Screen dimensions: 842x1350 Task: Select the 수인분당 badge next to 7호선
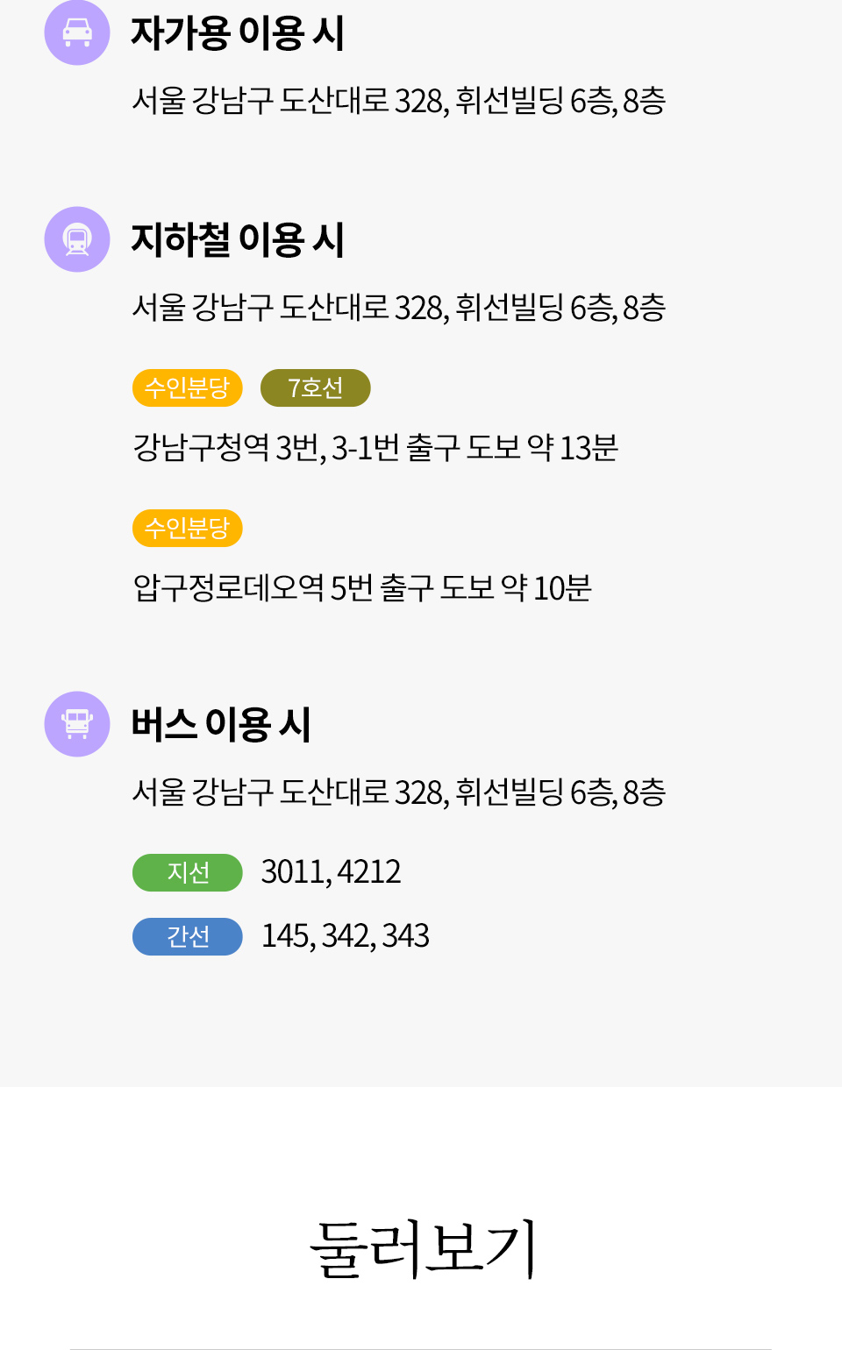click(x=188, y=387)
